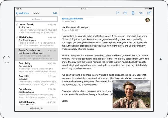Open the Move to folder icon
Screen dimensions: 168x118
125,13
